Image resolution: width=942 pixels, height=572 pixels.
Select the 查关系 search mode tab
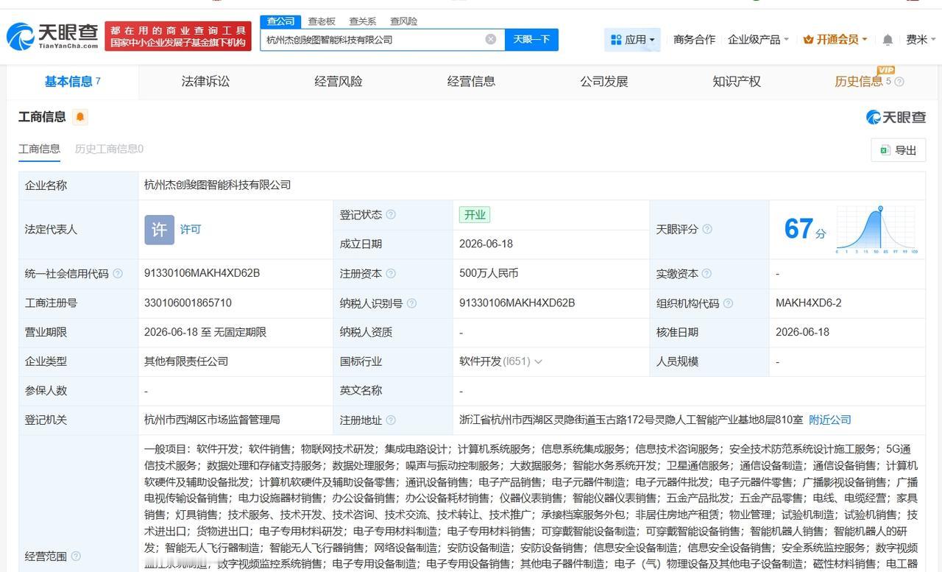pos(363,21)
